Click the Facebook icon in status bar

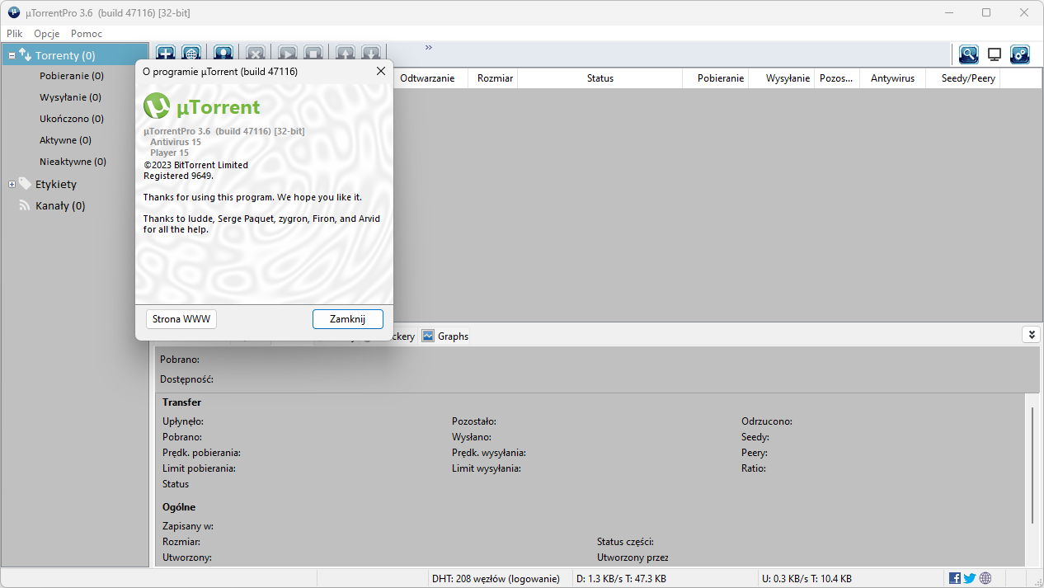tap(955, 578)
